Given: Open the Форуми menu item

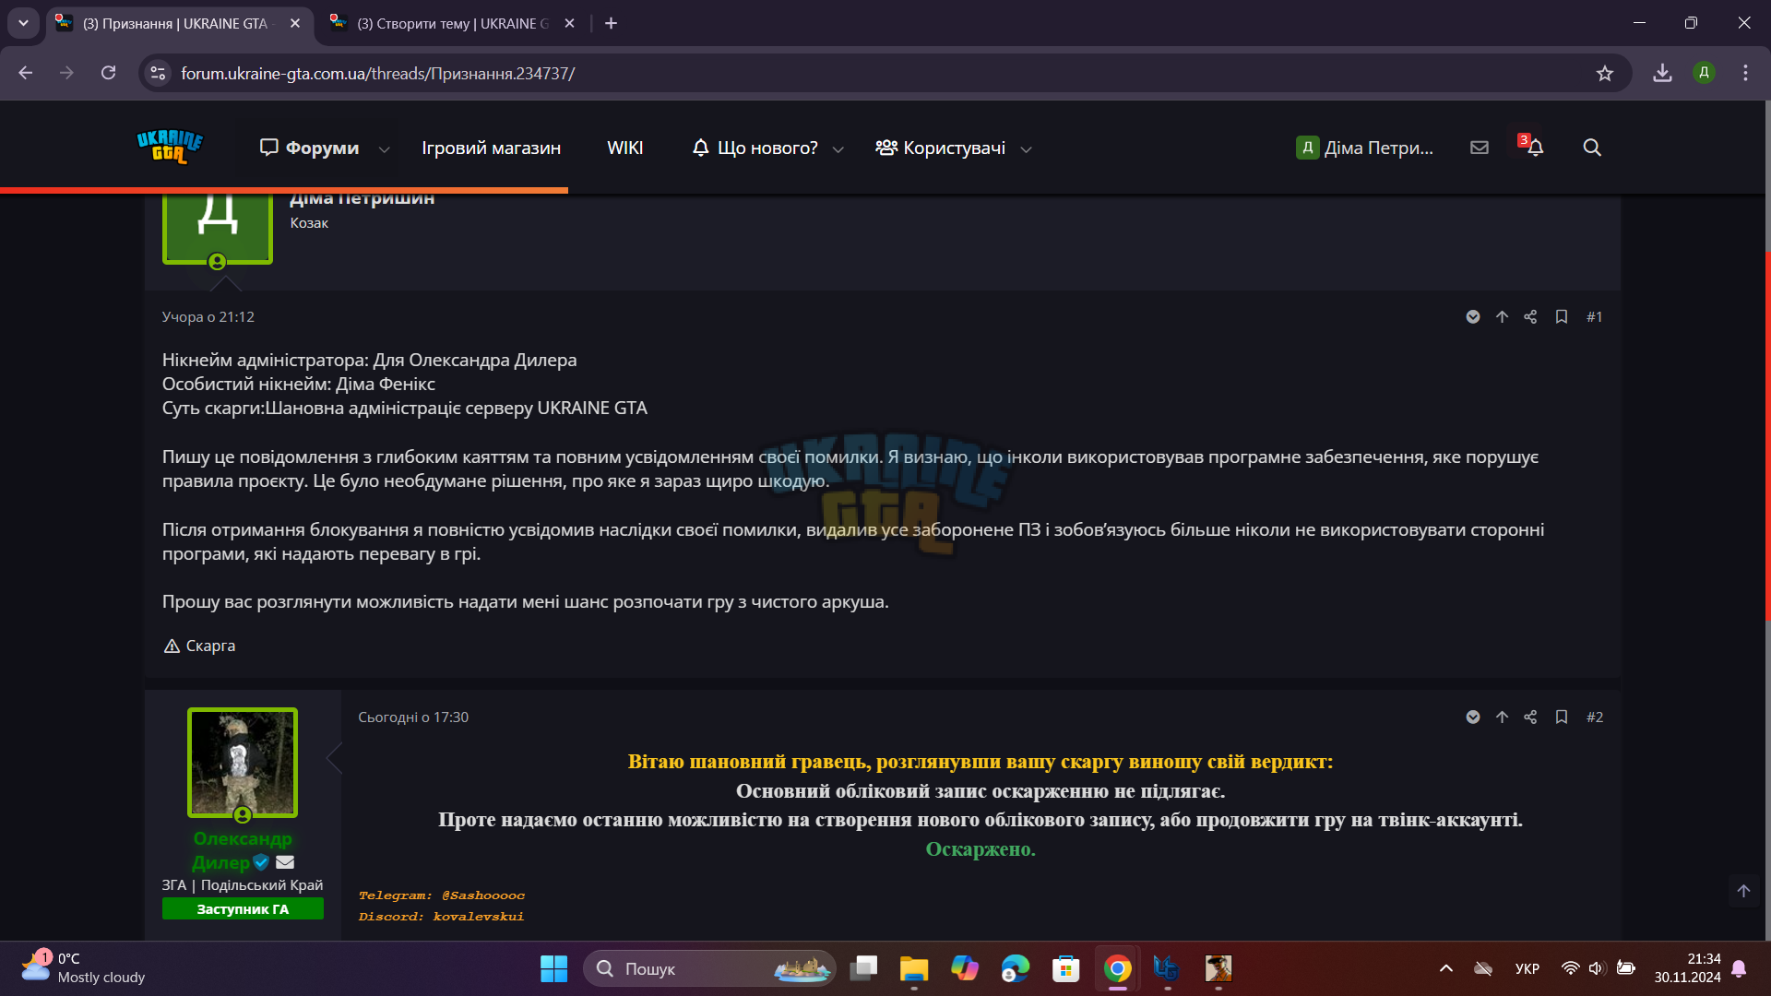Looking at the screenshot, I should 310,148.
